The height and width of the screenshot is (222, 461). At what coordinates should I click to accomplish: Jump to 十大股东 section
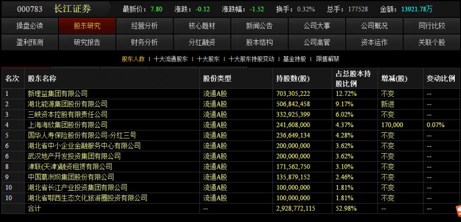208,59
